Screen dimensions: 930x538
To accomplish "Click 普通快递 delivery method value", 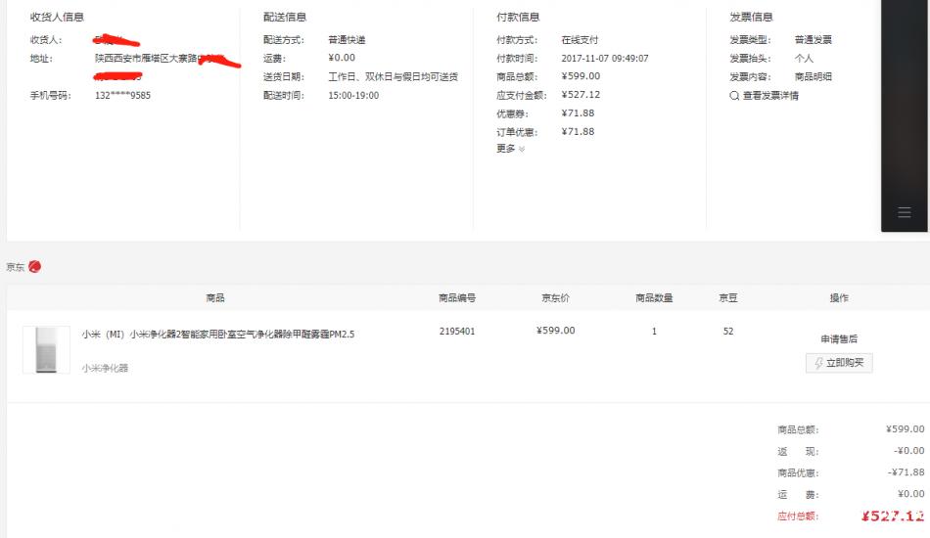I will [x=347, y=40].
